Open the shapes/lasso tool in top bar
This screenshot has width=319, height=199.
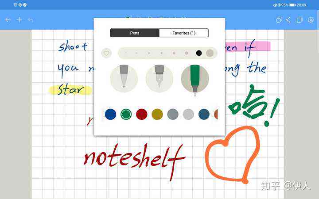pos(279,20)
